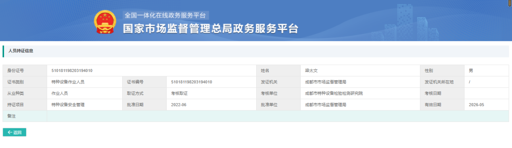Image resolution: width=512 pixels, height=148 pixels.
Task: Click the 全国一体化在线政务服务平台 banner label
Action: coord(165,15)
